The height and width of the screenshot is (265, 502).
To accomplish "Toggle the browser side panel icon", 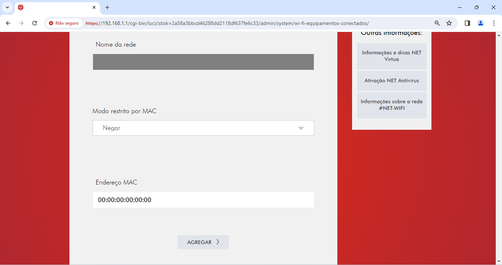I will pyautogui.click(x=467, y=23).
